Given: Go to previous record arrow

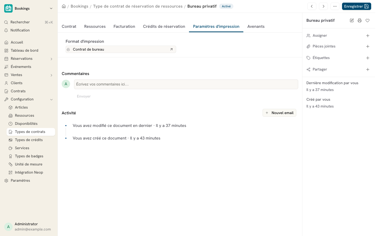Looking at the screenshot, I should [312, 6].
